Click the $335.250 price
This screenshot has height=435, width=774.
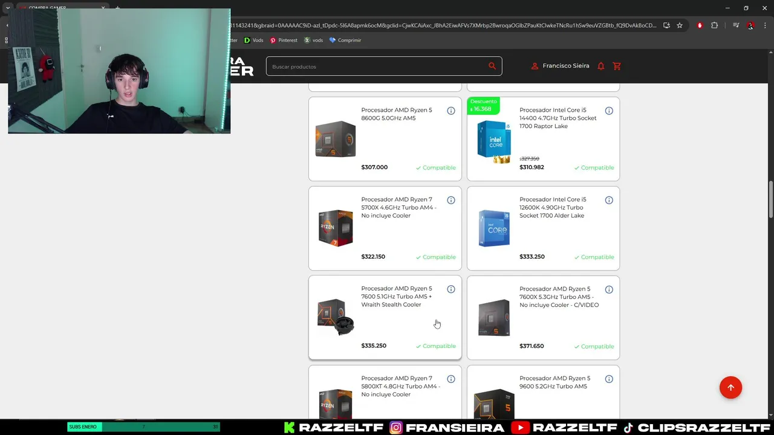click(374, 346)
